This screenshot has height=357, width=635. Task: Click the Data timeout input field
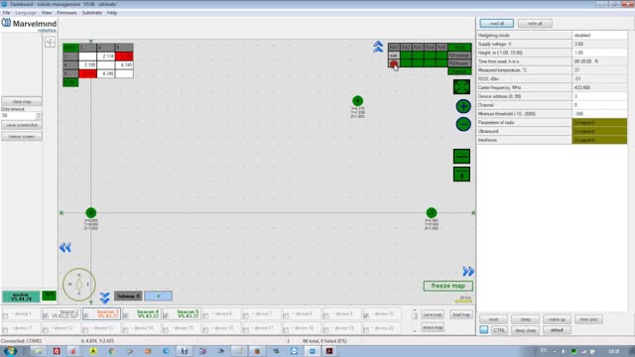[x=19, y=115]
